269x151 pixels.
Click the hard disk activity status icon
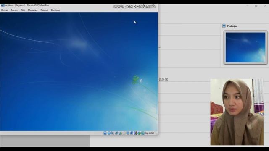105,133
